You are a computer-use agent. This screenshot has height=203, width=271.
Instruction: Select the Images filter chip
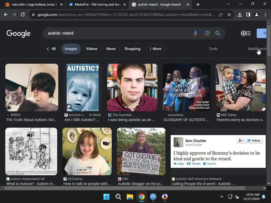point(71,49)
